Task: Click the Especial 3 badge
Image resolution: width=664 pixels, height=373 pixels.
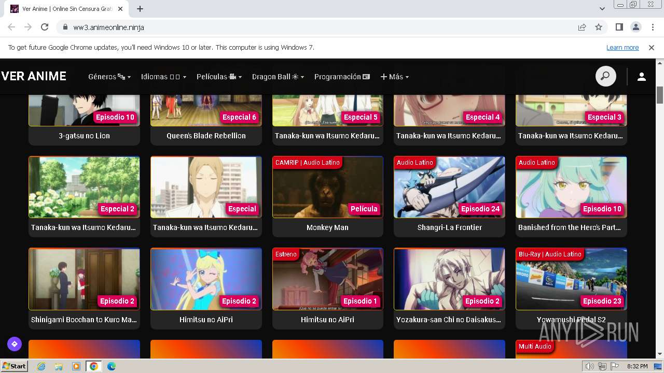Action: click(x=604, y=117)
